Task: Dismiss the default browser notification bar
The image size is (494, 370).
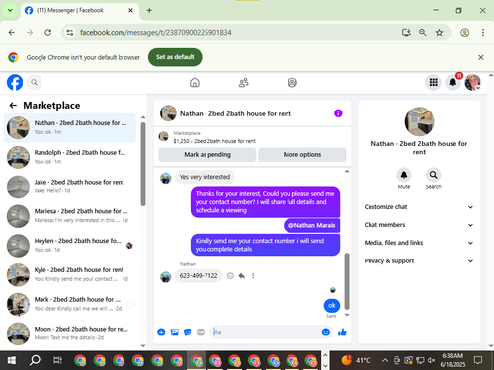Action: coord(481,57)
